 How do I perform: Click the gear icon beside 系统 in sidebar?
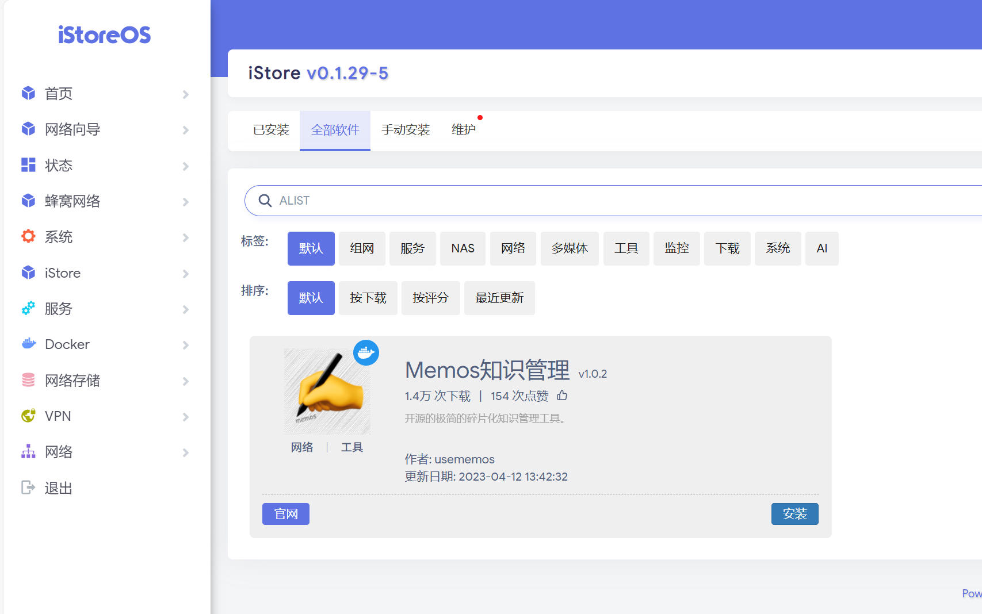click(x=28, y=236)
